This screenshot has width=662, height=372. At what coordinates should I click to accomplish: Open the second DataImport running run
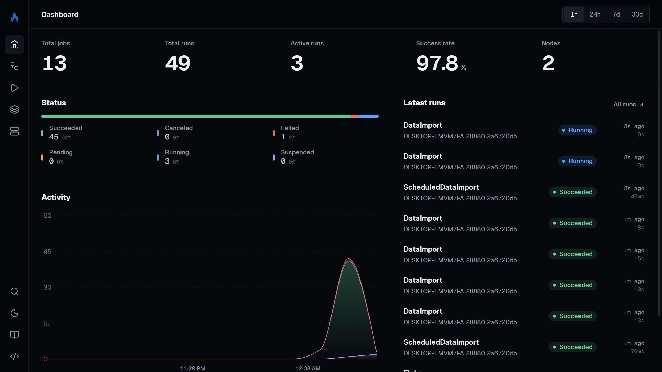tap(524, 161)
